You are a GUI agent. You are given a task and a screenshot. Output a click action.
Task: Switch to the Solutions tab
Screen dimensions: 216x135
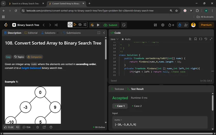48,33
